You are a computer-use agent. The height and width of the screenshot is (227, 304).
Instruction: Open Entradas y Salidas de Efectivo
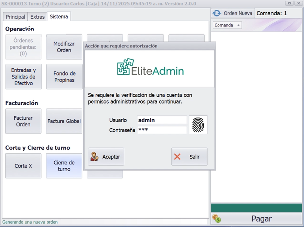coord(24,77)
